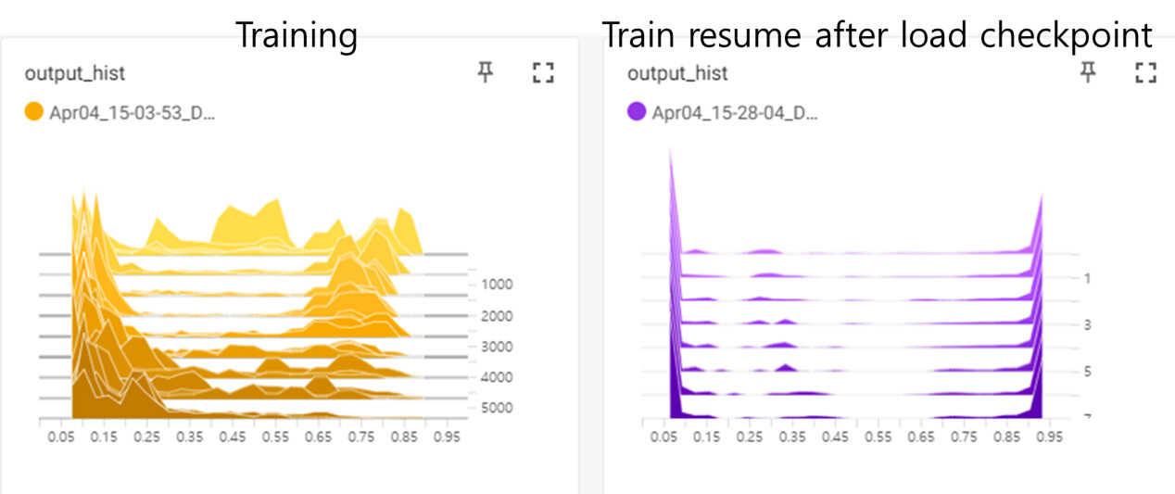Click output_hist title on the orange card
This screenshot has width=1175, height=494.
pyautogui.click(x=75, y=73)
